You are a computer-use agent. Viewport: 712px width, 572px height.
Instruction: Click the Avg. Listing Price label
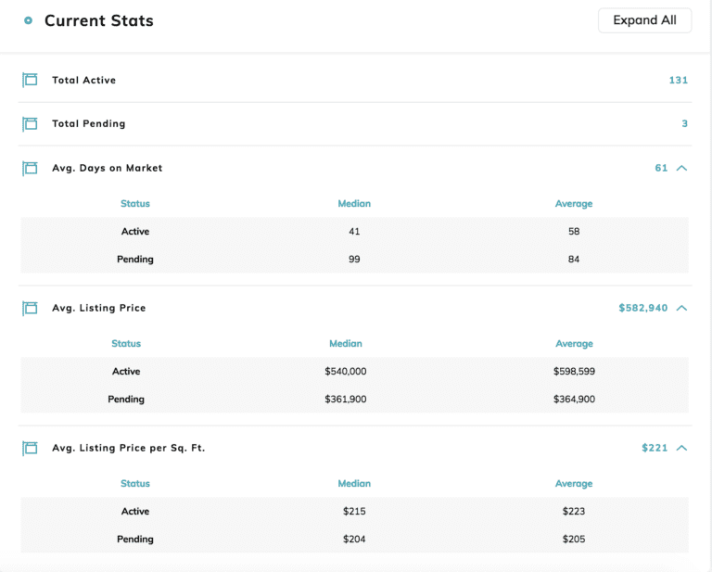tap(99, 308)
